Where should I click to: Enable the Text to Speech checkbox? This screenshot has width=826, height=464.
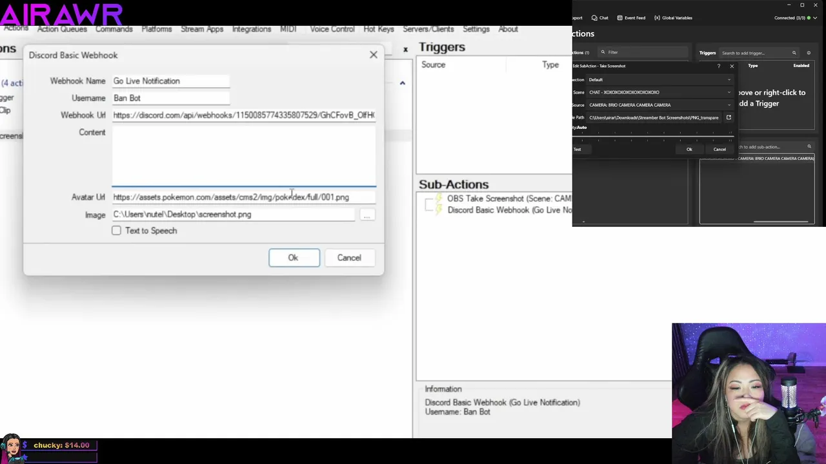click(116, 231)
